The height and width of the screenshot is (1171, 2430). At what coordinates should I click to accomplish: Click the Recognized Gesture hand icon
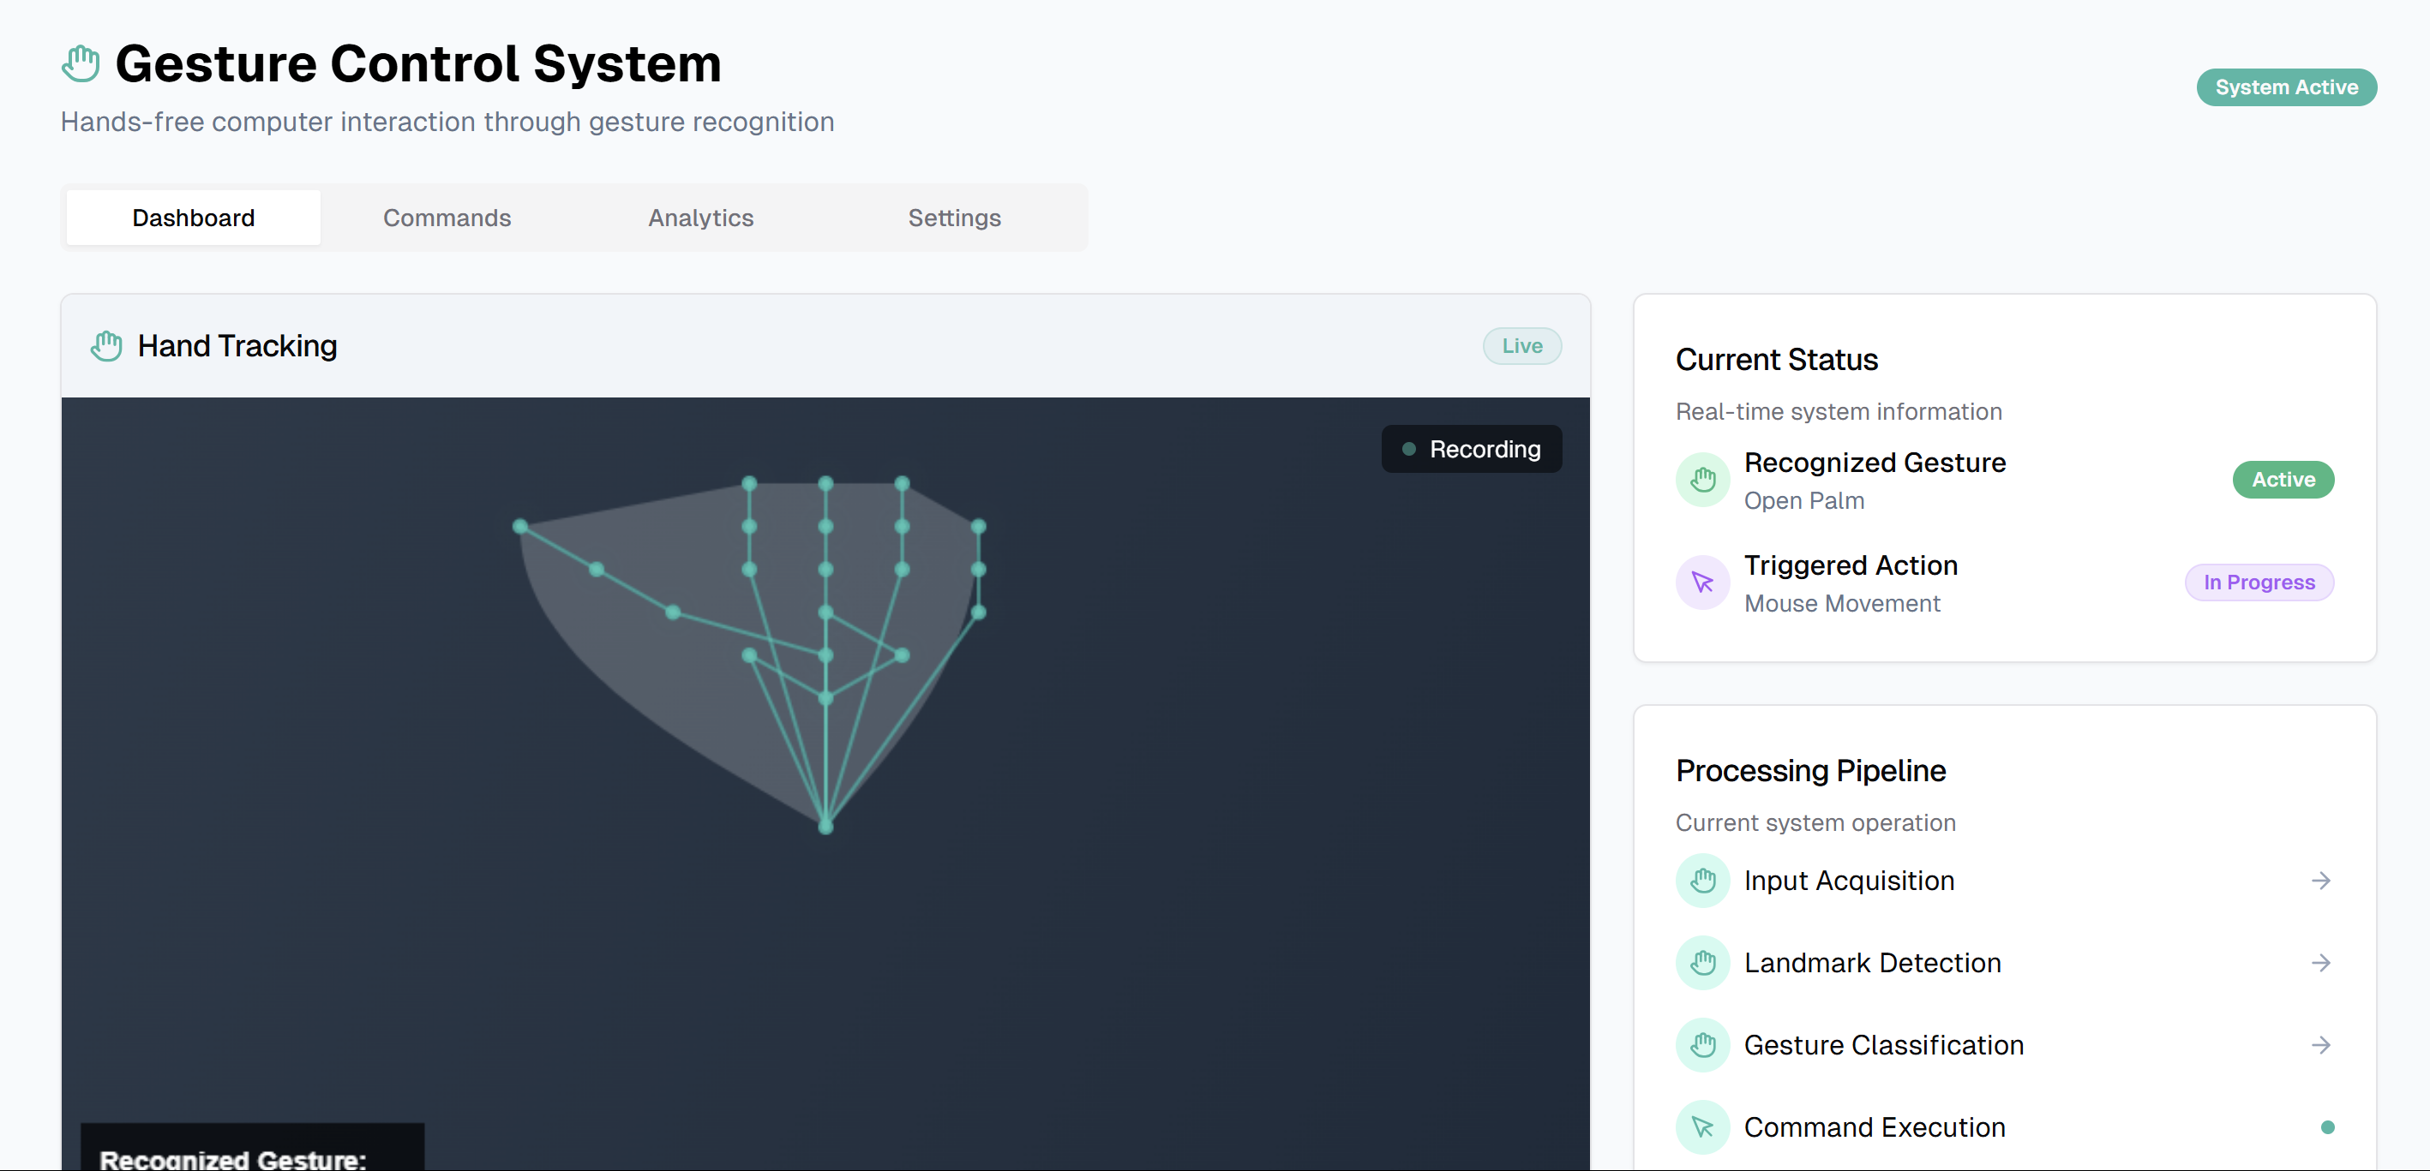tap(1702, 480)
